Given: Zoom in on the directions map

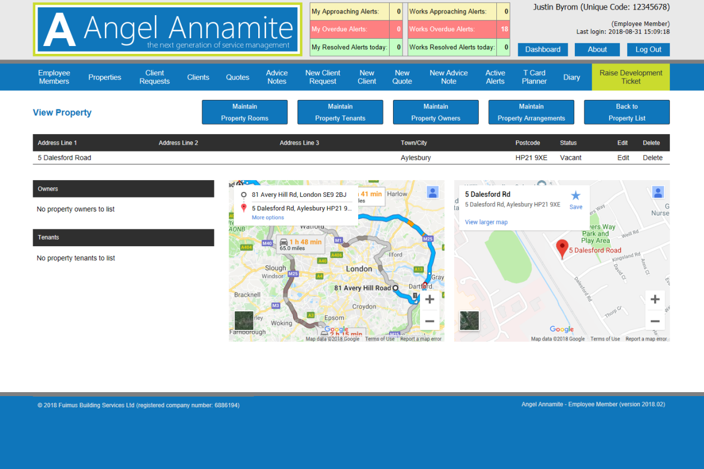Looking at the screenshot, I should point(429,300).
